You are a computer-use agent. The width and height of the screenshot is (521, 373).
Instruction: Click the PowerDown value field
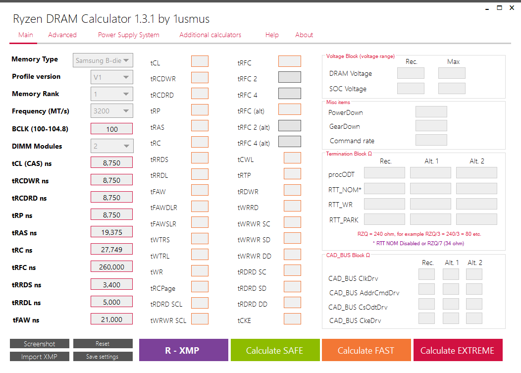click(431, 112)
